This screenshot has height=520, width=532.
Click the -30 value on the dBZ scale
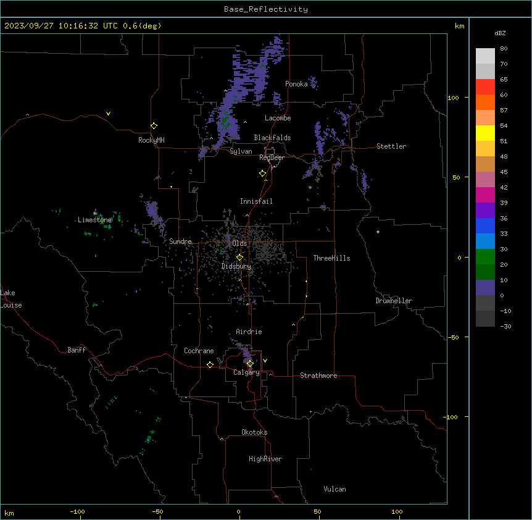(505, 326)
